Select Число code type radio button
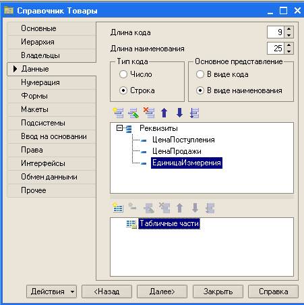The height and width of the screenshot is (305, 304). click(123, 74)
